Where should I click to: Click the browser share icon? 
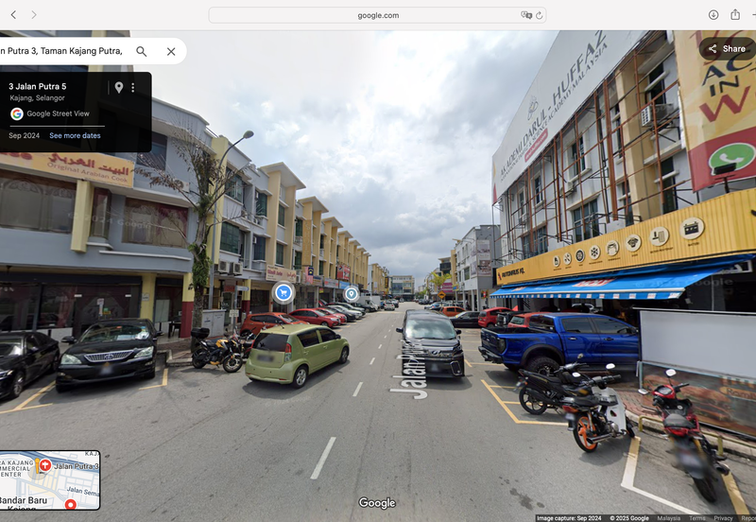[735, 14]
